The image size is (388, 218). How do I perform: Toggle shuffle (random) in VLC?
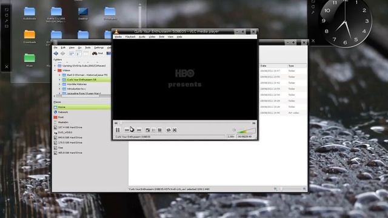coord(175,130)
